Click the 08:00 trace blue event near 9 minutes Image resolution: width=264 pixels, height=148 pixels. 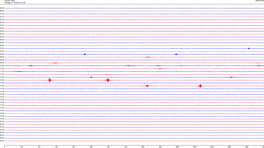[x=85, y=54]
